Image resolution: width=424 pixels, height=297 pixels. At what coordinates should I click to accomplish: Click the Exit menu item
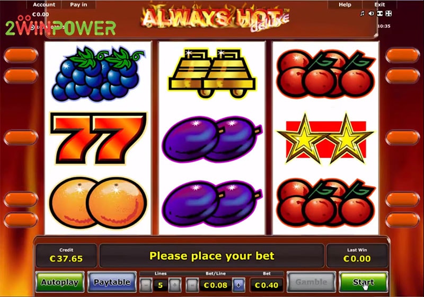click(379, 5)
